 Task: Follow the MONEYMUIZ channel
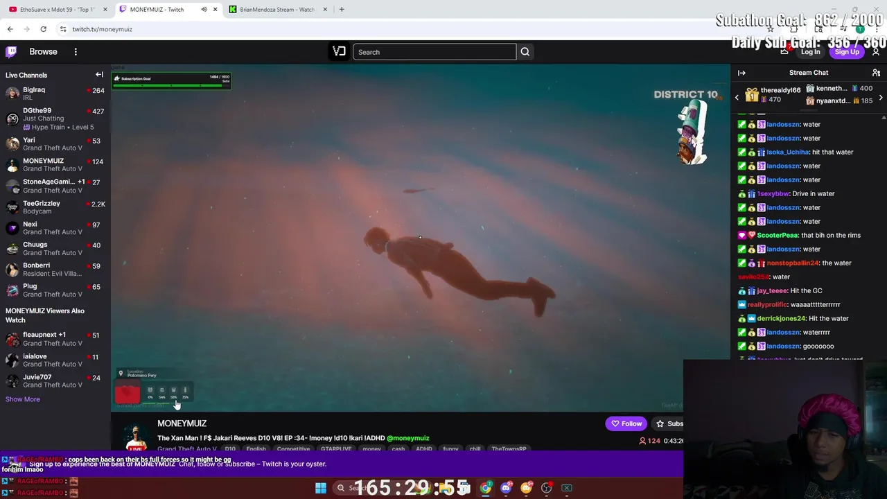coord(626,423)
